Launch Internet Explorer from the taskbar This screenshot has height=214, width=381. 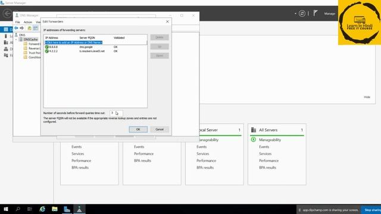tap(42, 209)
